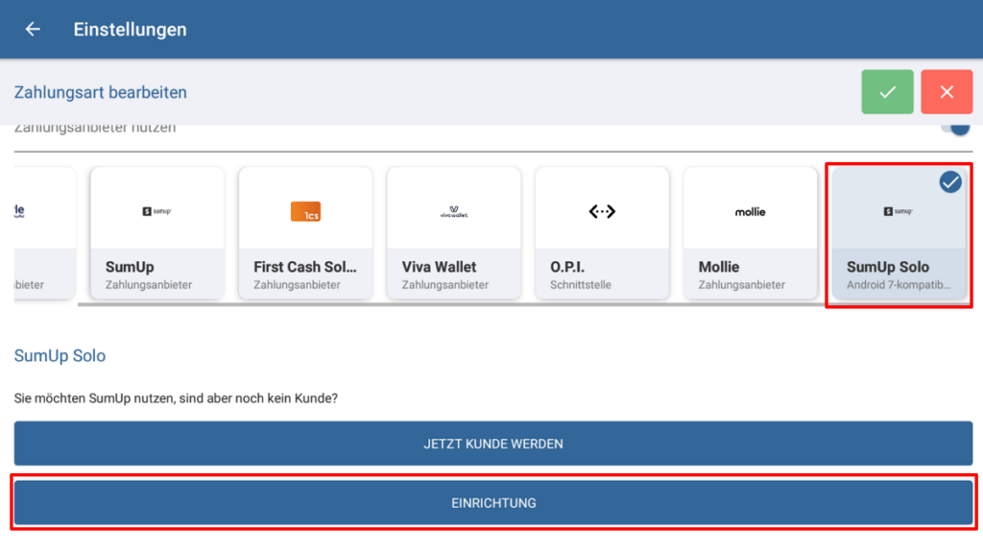
Task: Choose the First Cash Sol... card title
Action: coord(304,267)
